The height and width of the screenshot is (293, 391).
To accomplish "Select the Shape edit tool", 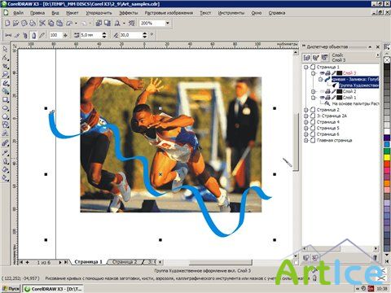I will tap(5, 58).
